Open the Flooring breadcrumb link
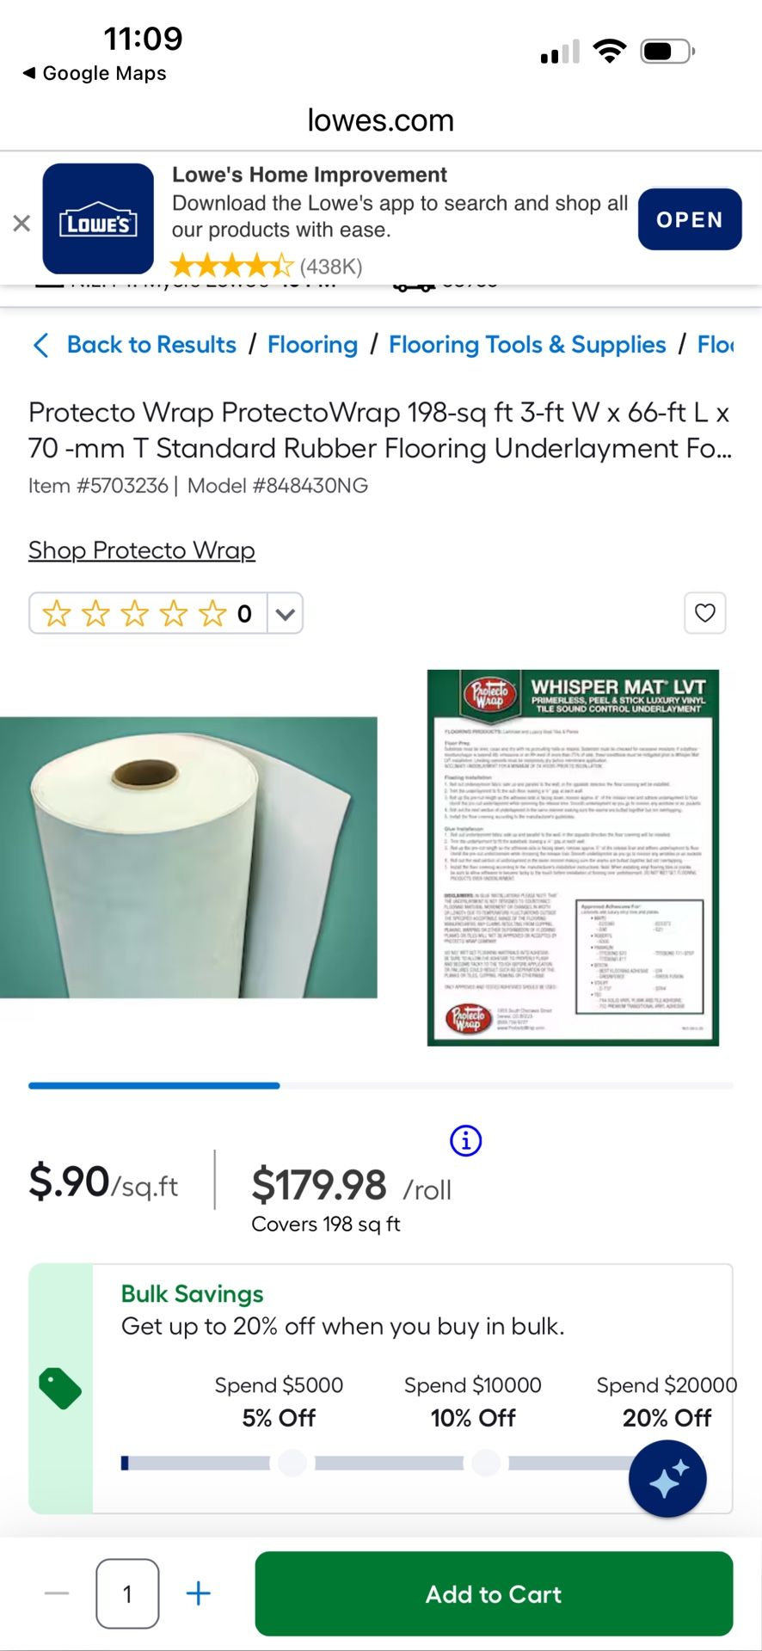Image resolution: width=762 pixels, height=1651 pixels. [x=312, y=345]
